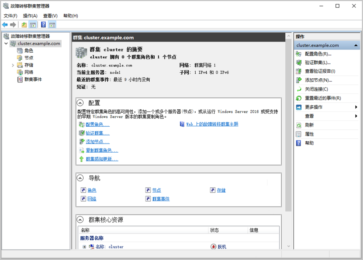The width and height of the screenshot is (363, 260).
Task: Click the main pane vertical scrollbar down arrow
Action: point(289,246)
